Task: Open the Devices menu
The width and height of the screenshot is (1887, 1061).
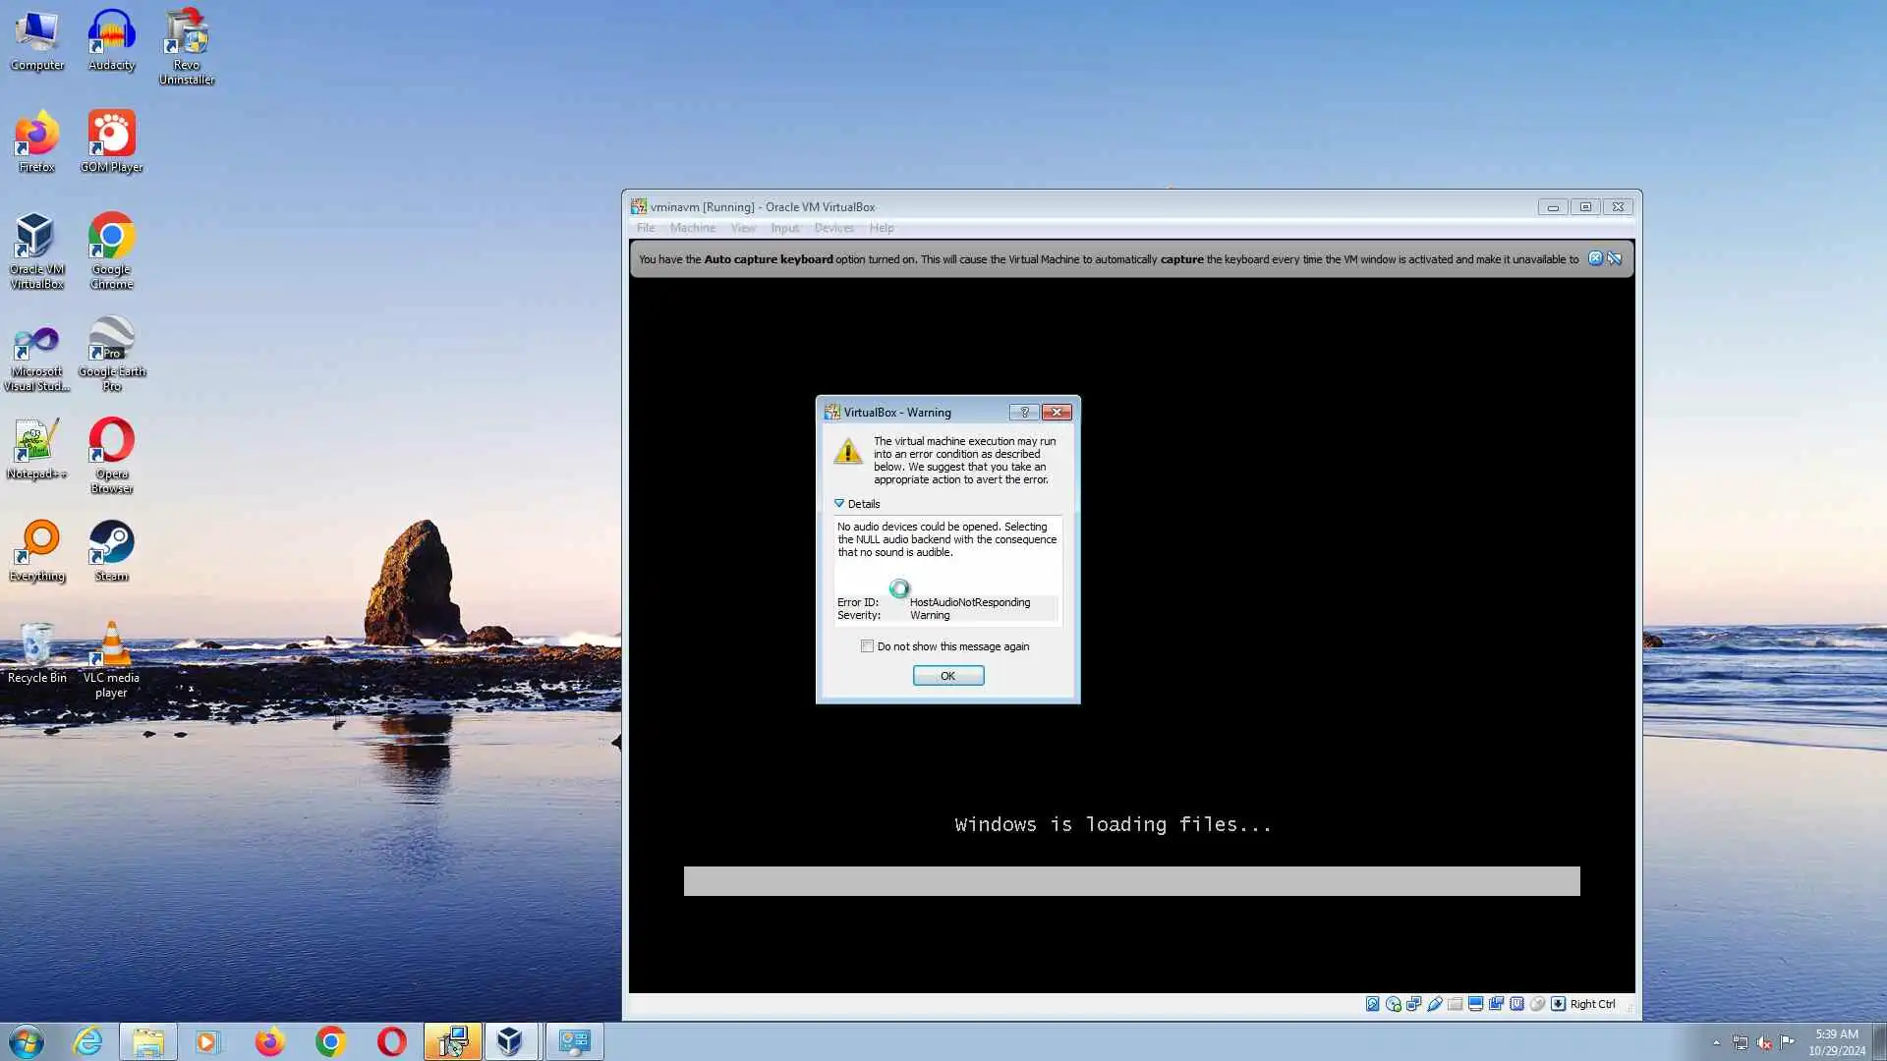Action: [833, 228]
